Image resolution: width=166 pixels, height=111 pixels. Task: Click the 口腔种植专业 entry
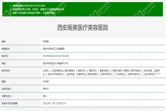pyautogui.click(x=58, y=71)
